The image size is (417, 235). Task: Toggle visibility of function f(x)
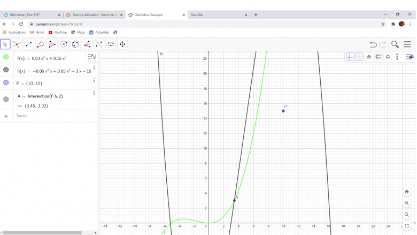[6, 57]
